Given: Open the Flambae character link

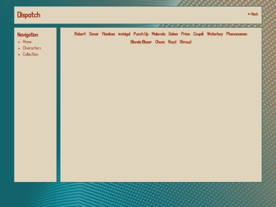Looking at the screenshot, I should click(x=108, y=34).
